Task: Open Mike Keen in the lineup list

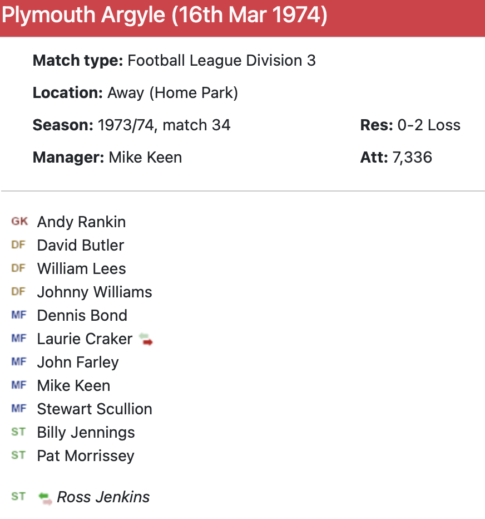Action: click(73, 385)
